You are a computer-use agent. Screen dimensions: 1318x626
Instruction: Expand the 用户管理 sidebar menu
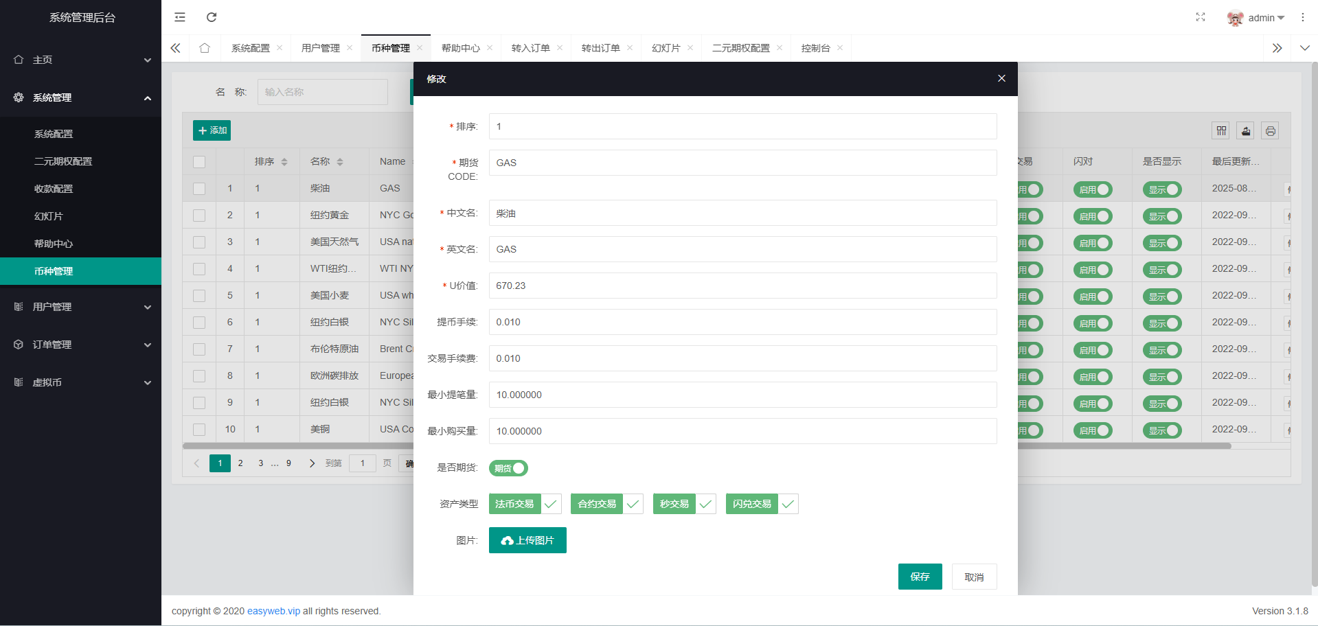point(80,307)
